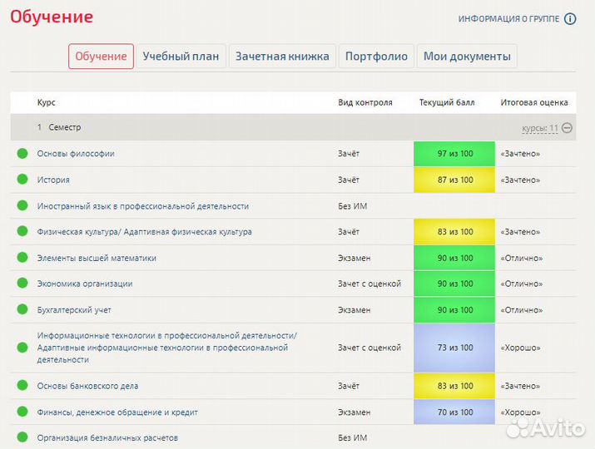Click 90 из 100 score for Бухгалтерский учет

[x=454, y=310]
